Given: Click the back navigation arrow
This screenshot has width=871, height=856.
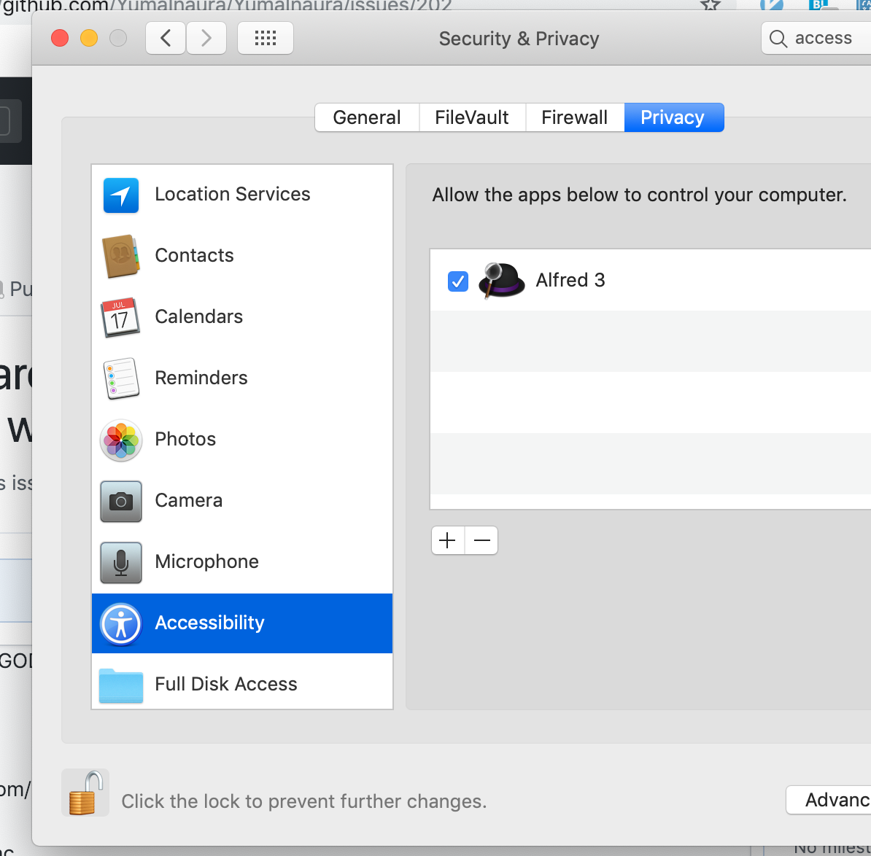Looking at the screenshot, I should [164, 38].
